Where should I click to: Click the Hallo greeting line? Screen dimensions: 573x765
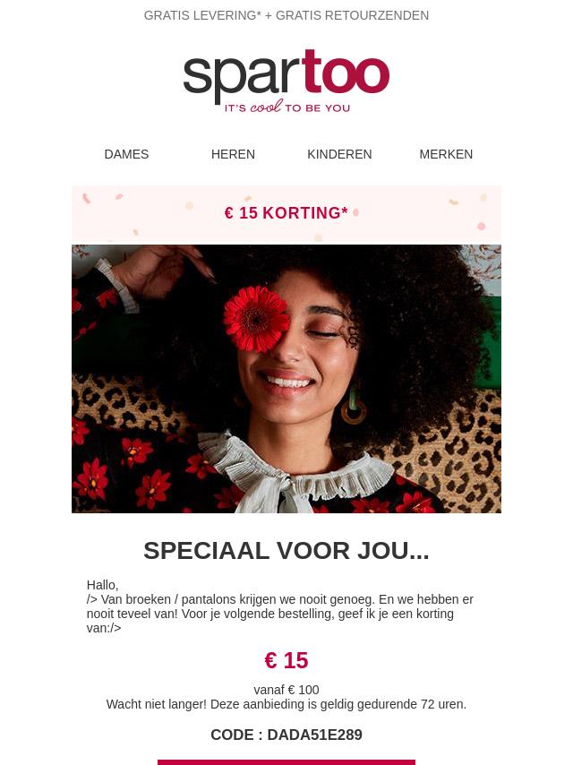[102, 585]
